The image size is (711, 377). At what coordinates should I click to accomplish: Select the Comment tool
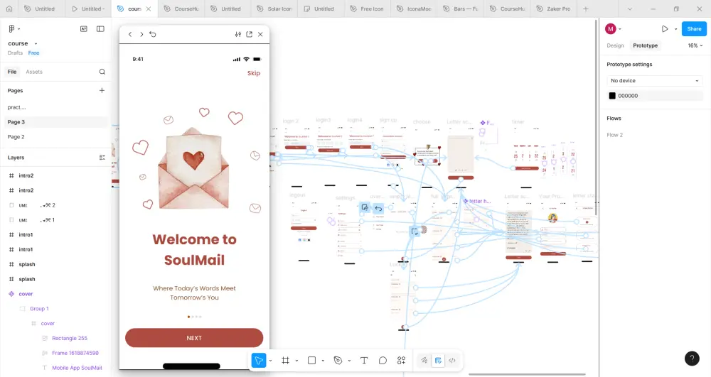(x=383, y=361)
